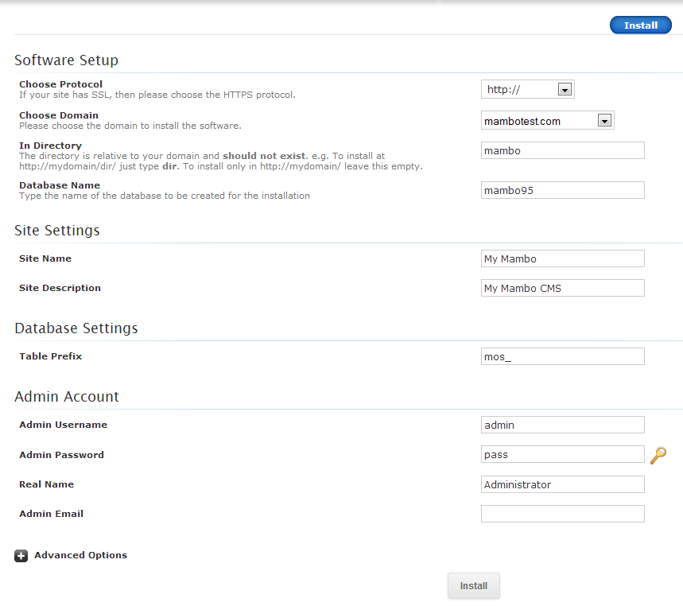Click the Software Setup section heading
683x606 pixels.
coord(66,60)
